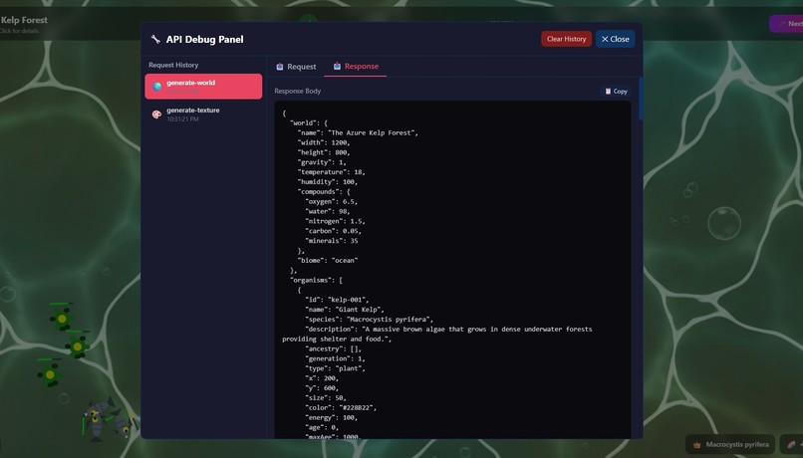Screen dimensions: 803x458
Task: Click the "humidity": 100 line
Action: (x=327, y=181)
